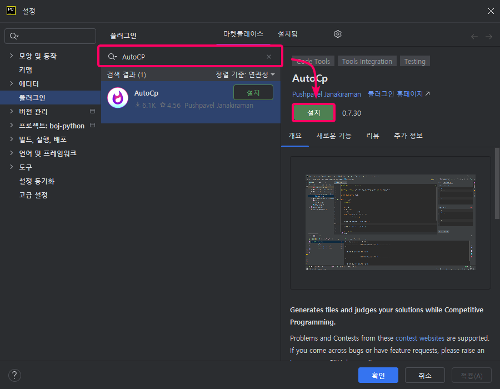Click the plugin description scrollbar
Viewport: 500px width, 389px height.
[497, 183]
